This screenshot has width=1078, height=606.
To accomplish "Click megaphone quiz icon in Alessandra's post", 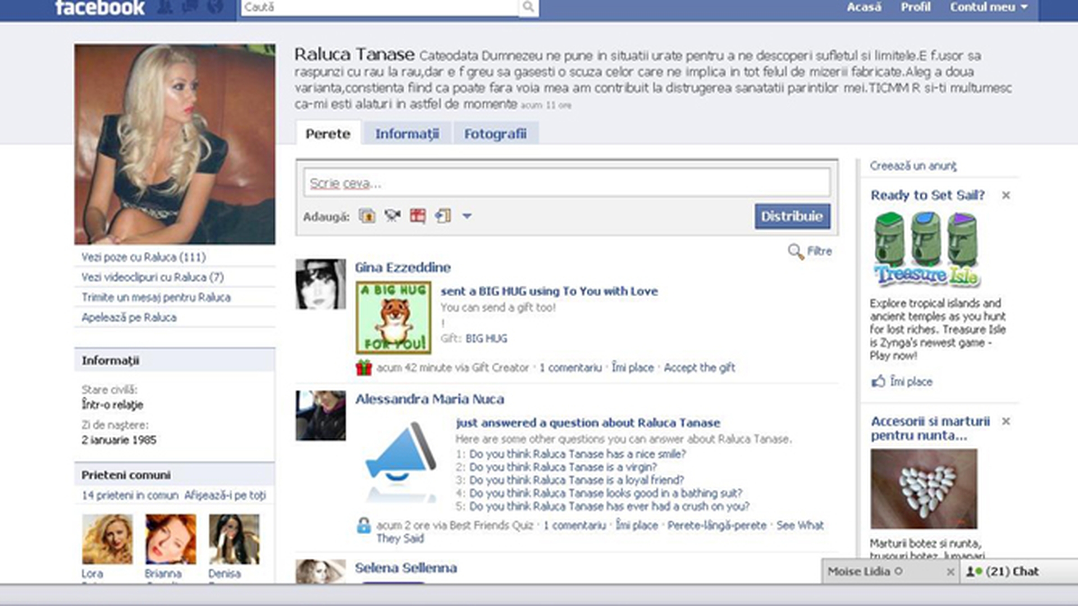I will (x=400, y=461).
